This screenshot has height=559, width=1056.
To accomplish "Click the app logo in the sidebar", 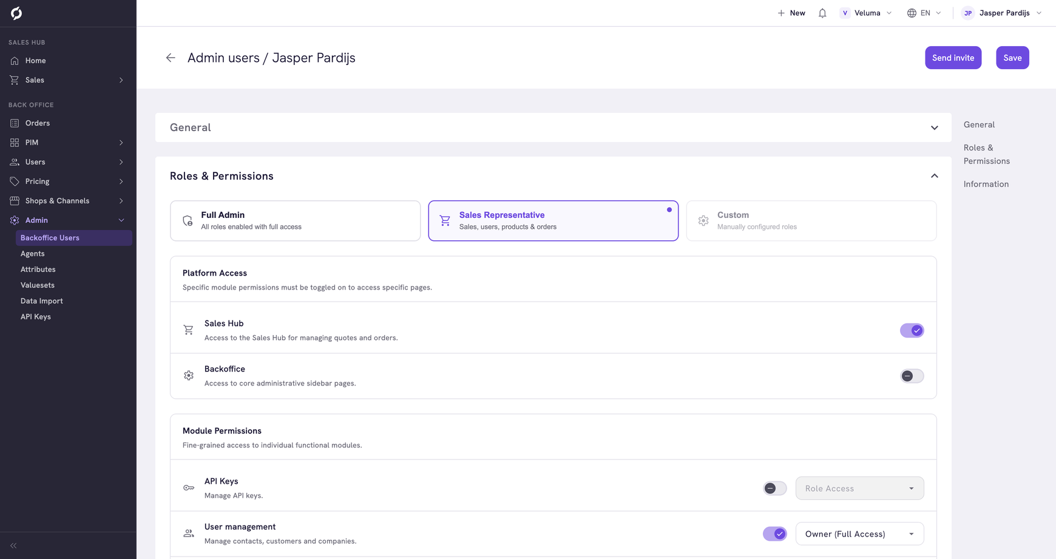I will pos(16,13).
